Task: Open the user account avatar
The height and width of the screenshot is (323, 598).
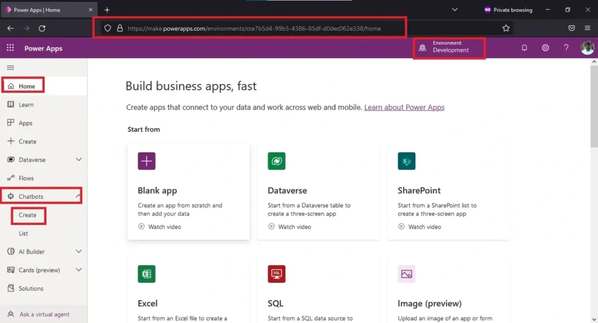Action: pos(587,48)
